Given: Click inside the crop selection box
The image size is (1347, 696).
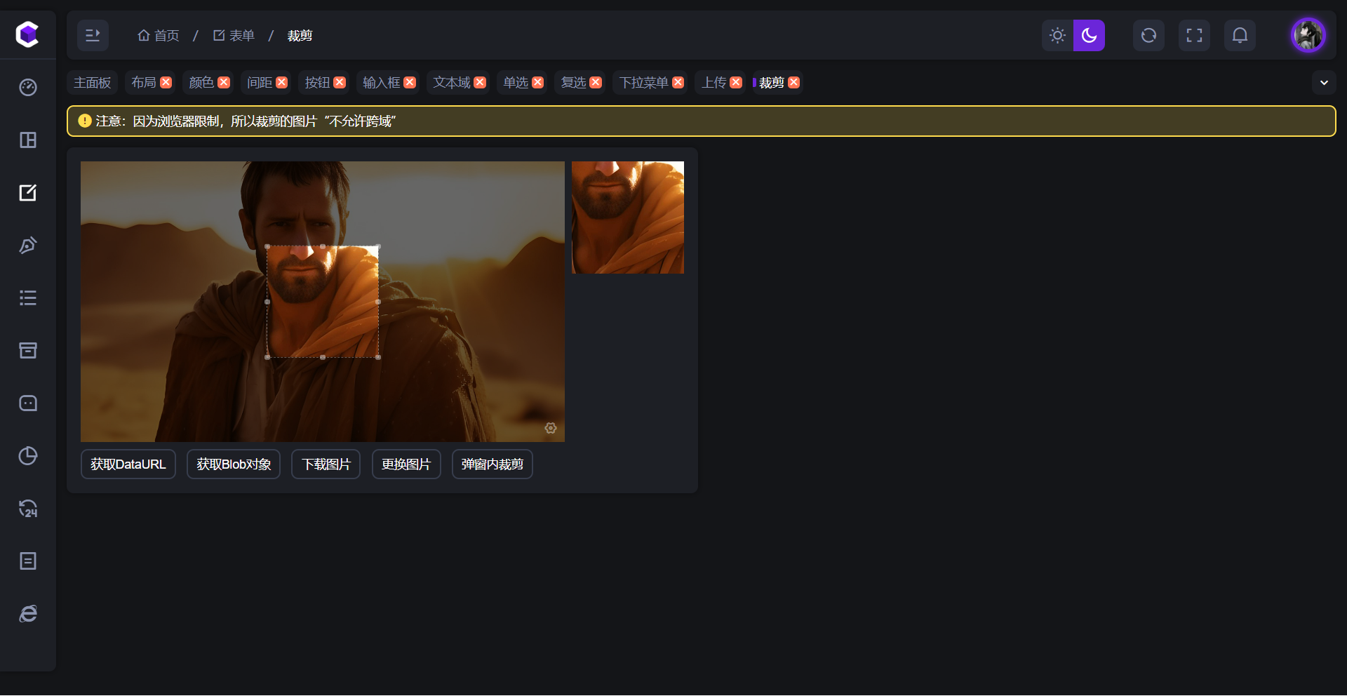Looking at the screenshot, I should (x=323, y=302).
